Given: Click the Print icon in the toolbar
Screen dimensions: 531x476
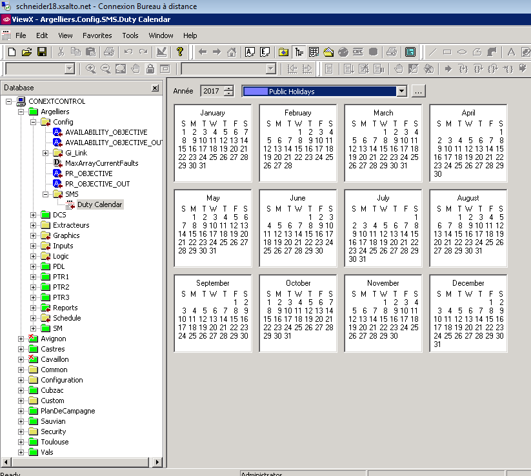Looking at the screenshot, I should pyautogui.click(x=108, y=52).
